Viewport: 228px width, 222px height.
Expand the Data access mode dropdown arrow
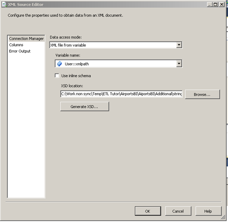[179, 45]
